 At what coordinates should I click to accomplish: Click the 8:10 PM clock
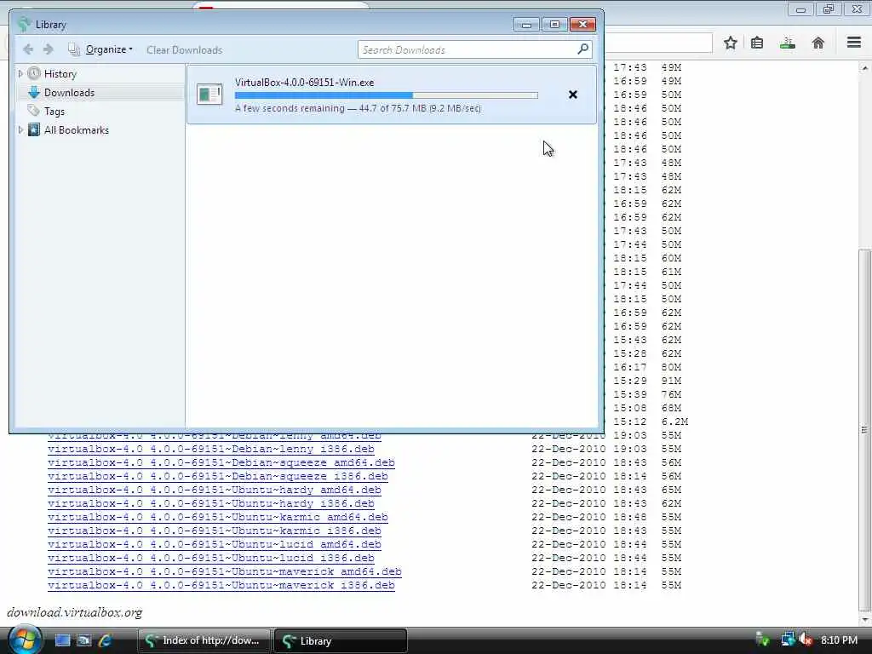pos(839,640)
